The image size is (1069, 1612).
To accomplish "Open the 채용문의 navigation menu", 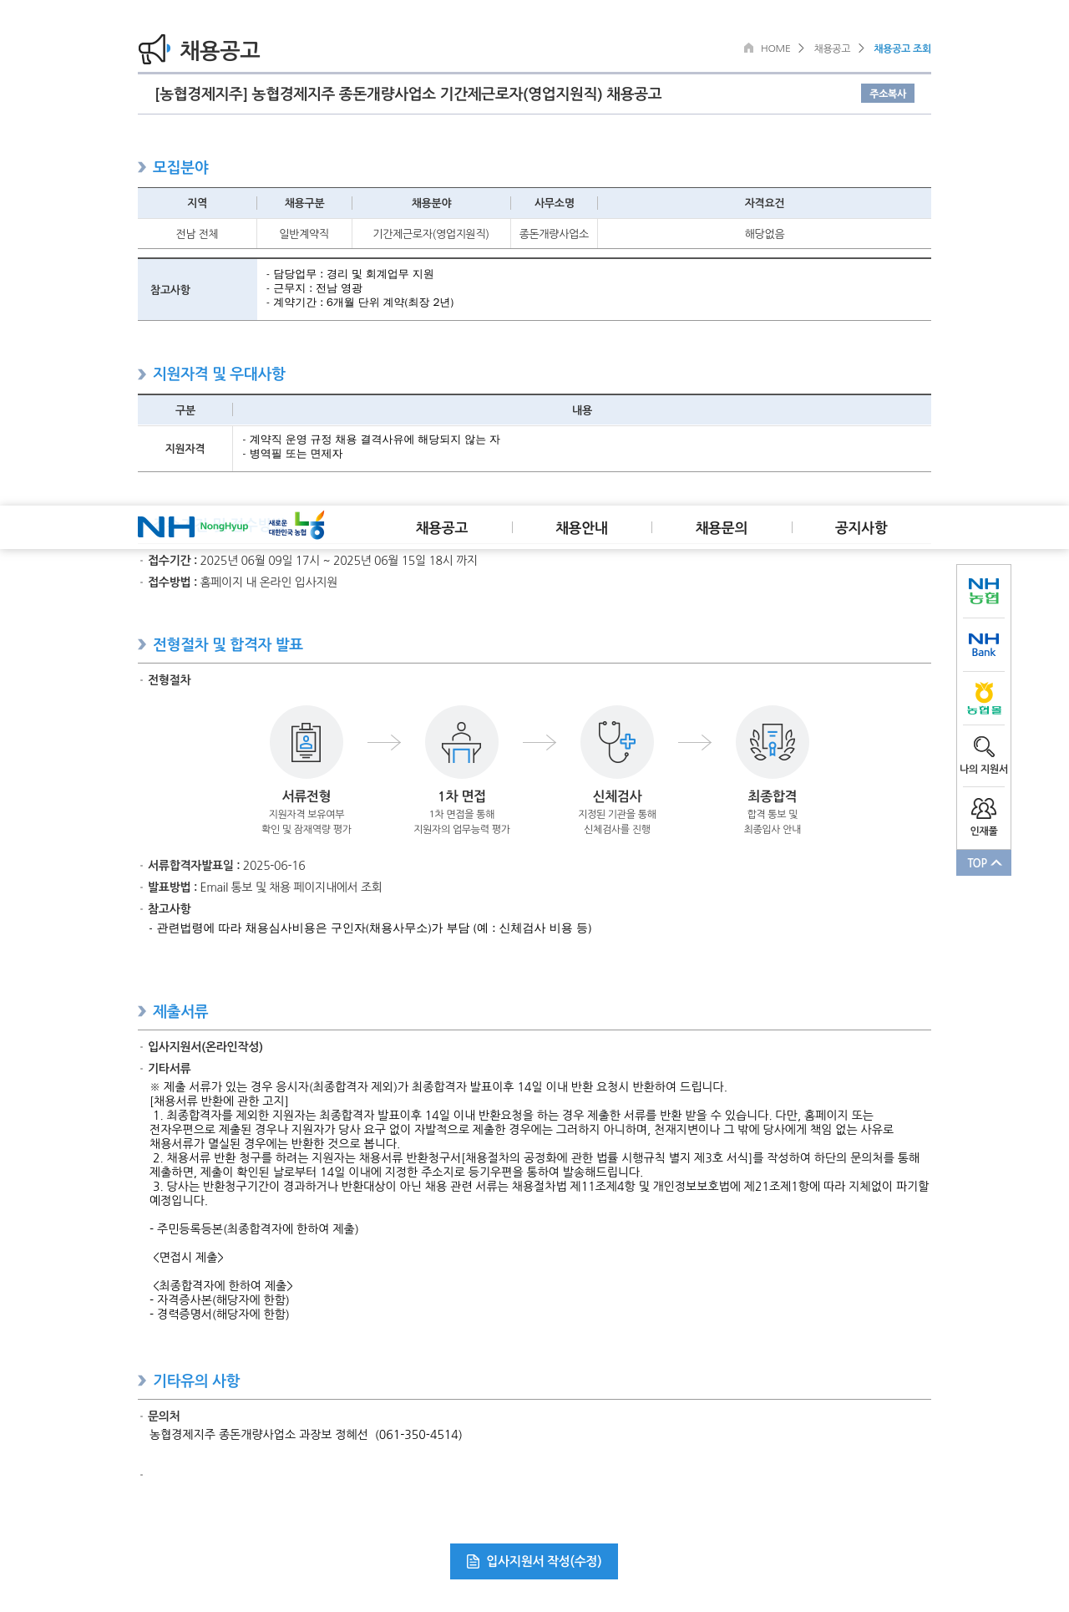I will (722, 527).
